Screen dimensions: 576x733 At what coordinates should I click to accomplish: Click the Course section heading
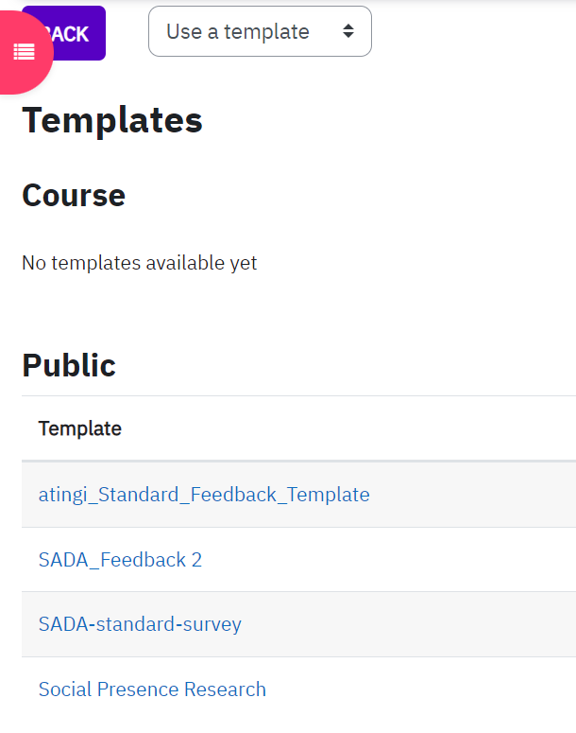pos(74,195)
